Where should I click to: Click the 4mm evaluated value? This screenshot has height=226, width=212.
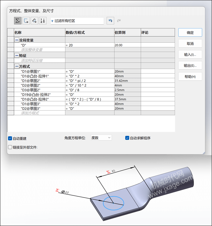(x=128, y=85)
